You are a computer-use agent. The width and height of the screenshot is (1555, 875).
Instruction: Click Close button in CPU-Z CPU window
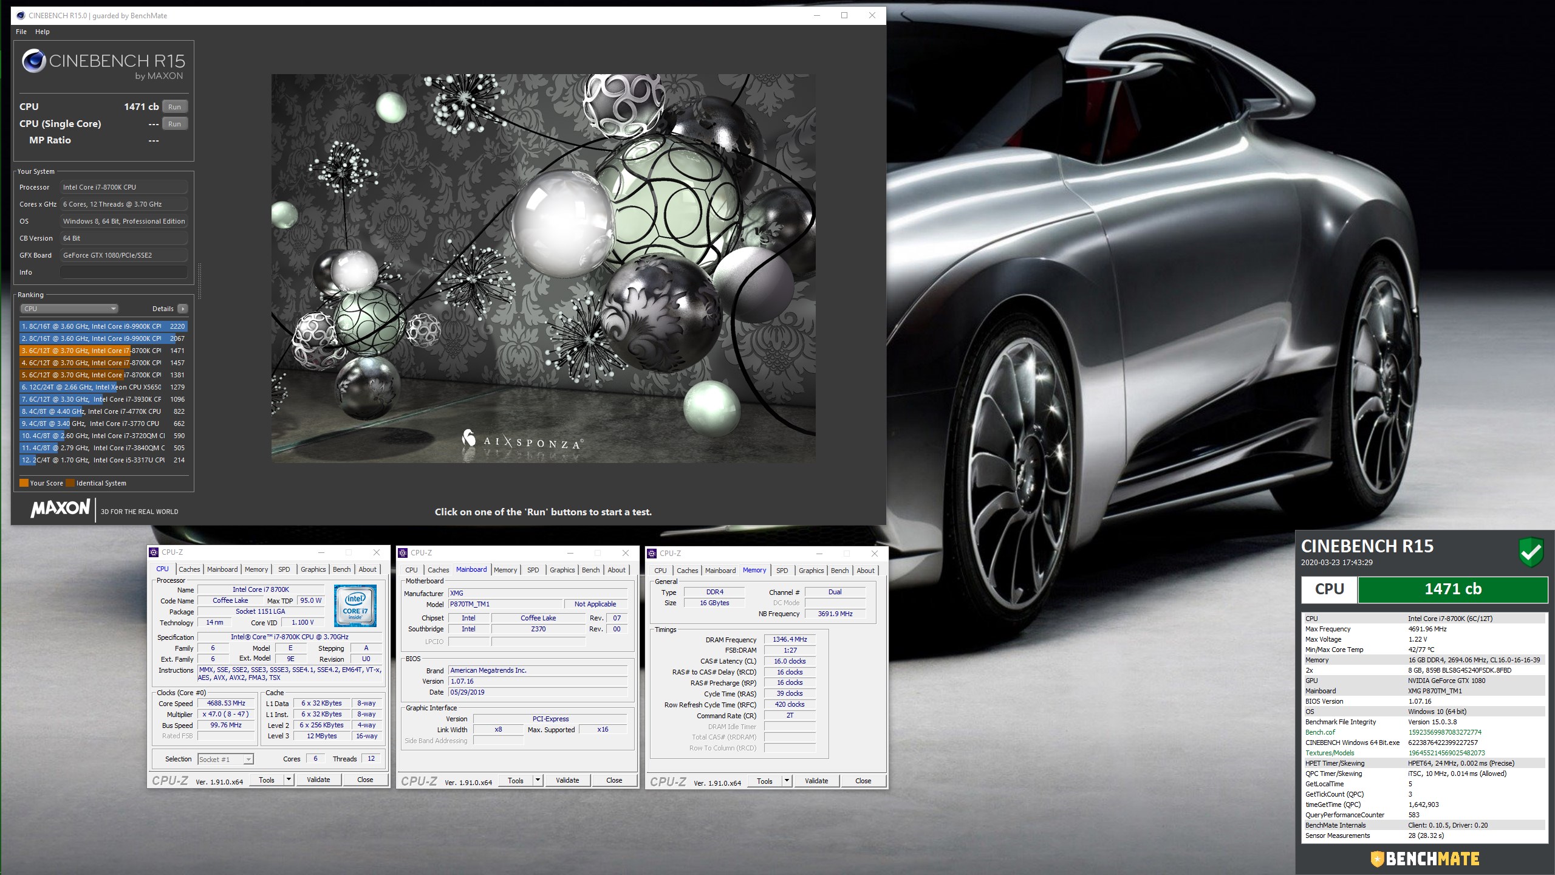pyautogui.click(x=365, y=780)
